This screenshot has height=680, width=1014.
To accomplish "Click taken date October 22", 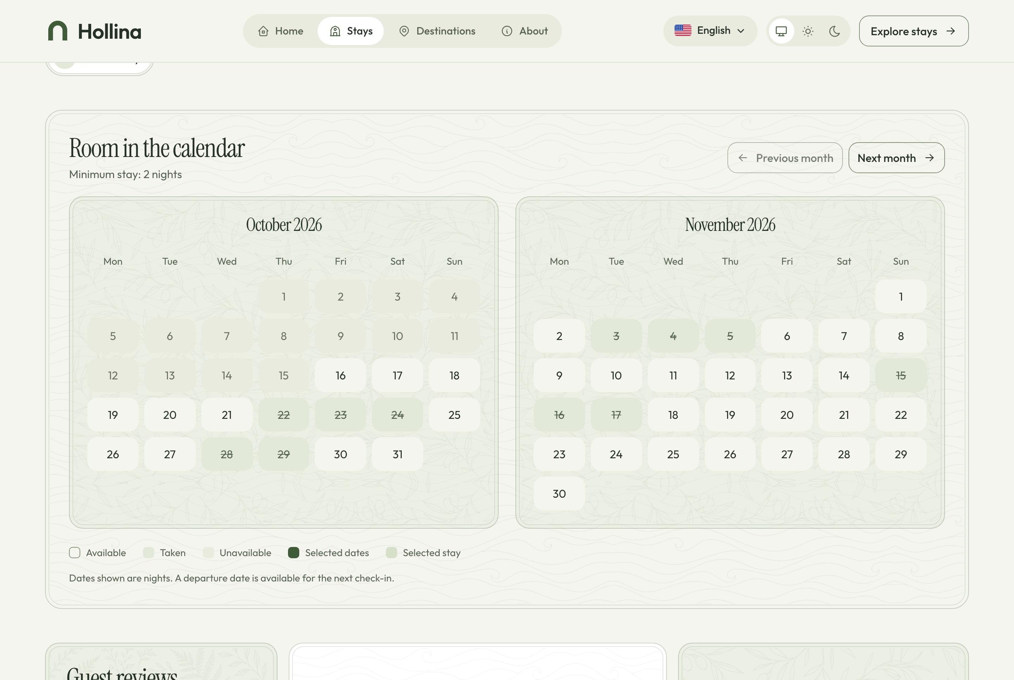I will pyautogui.click(x=284, y=415).
